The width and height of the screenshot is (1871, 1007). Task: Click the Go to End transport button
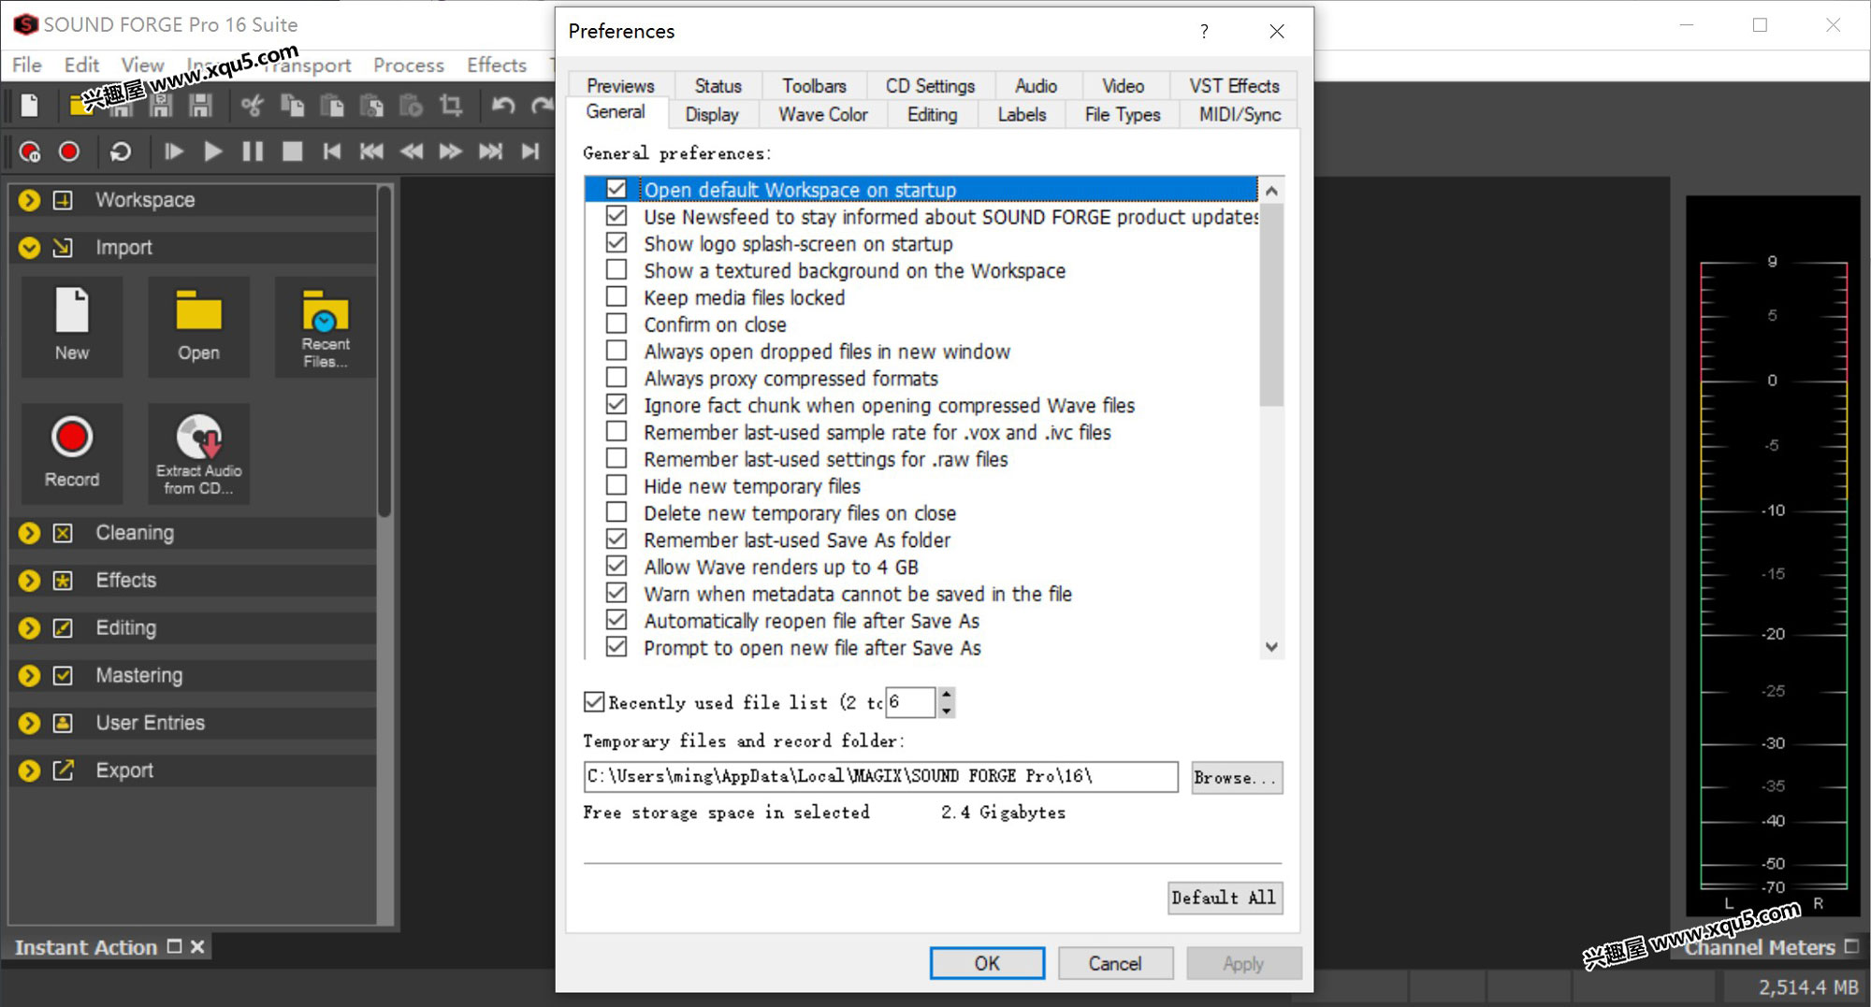pyautogui.click(x=530, y=151)
